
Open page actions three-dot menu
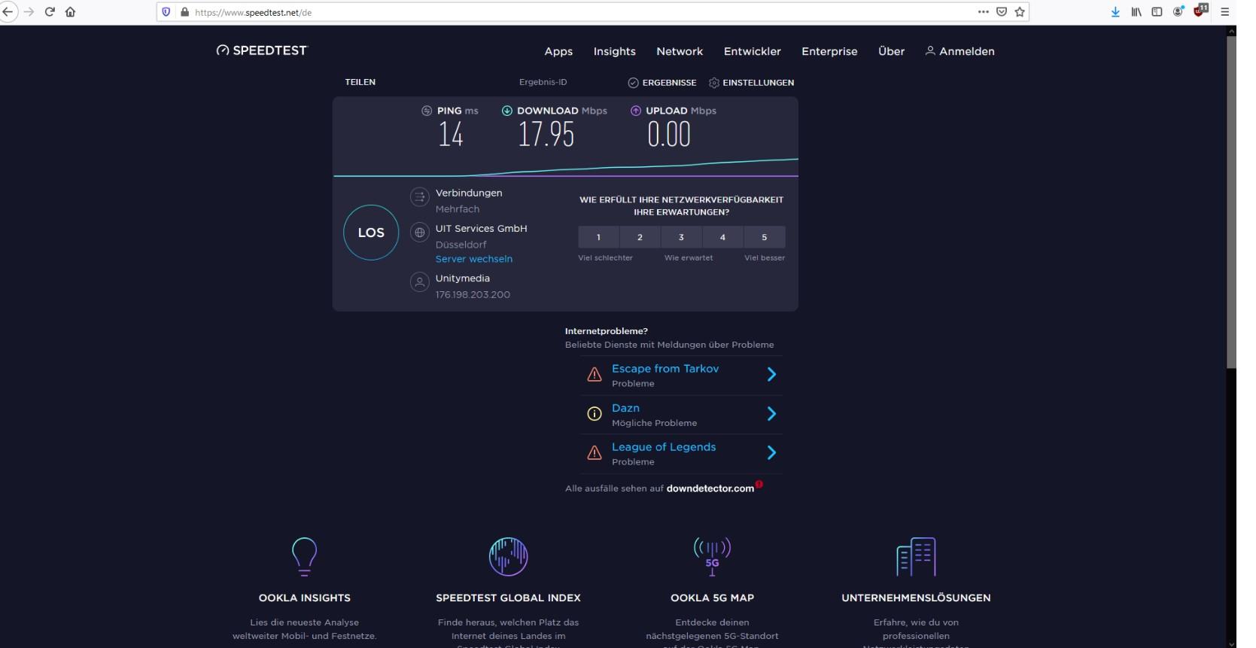984,12
